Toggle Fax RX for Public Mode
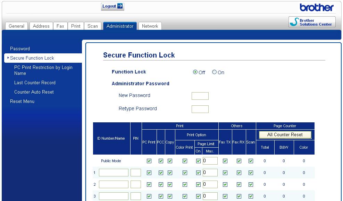Screen dimensions: 343x201 tap(239, 161)
